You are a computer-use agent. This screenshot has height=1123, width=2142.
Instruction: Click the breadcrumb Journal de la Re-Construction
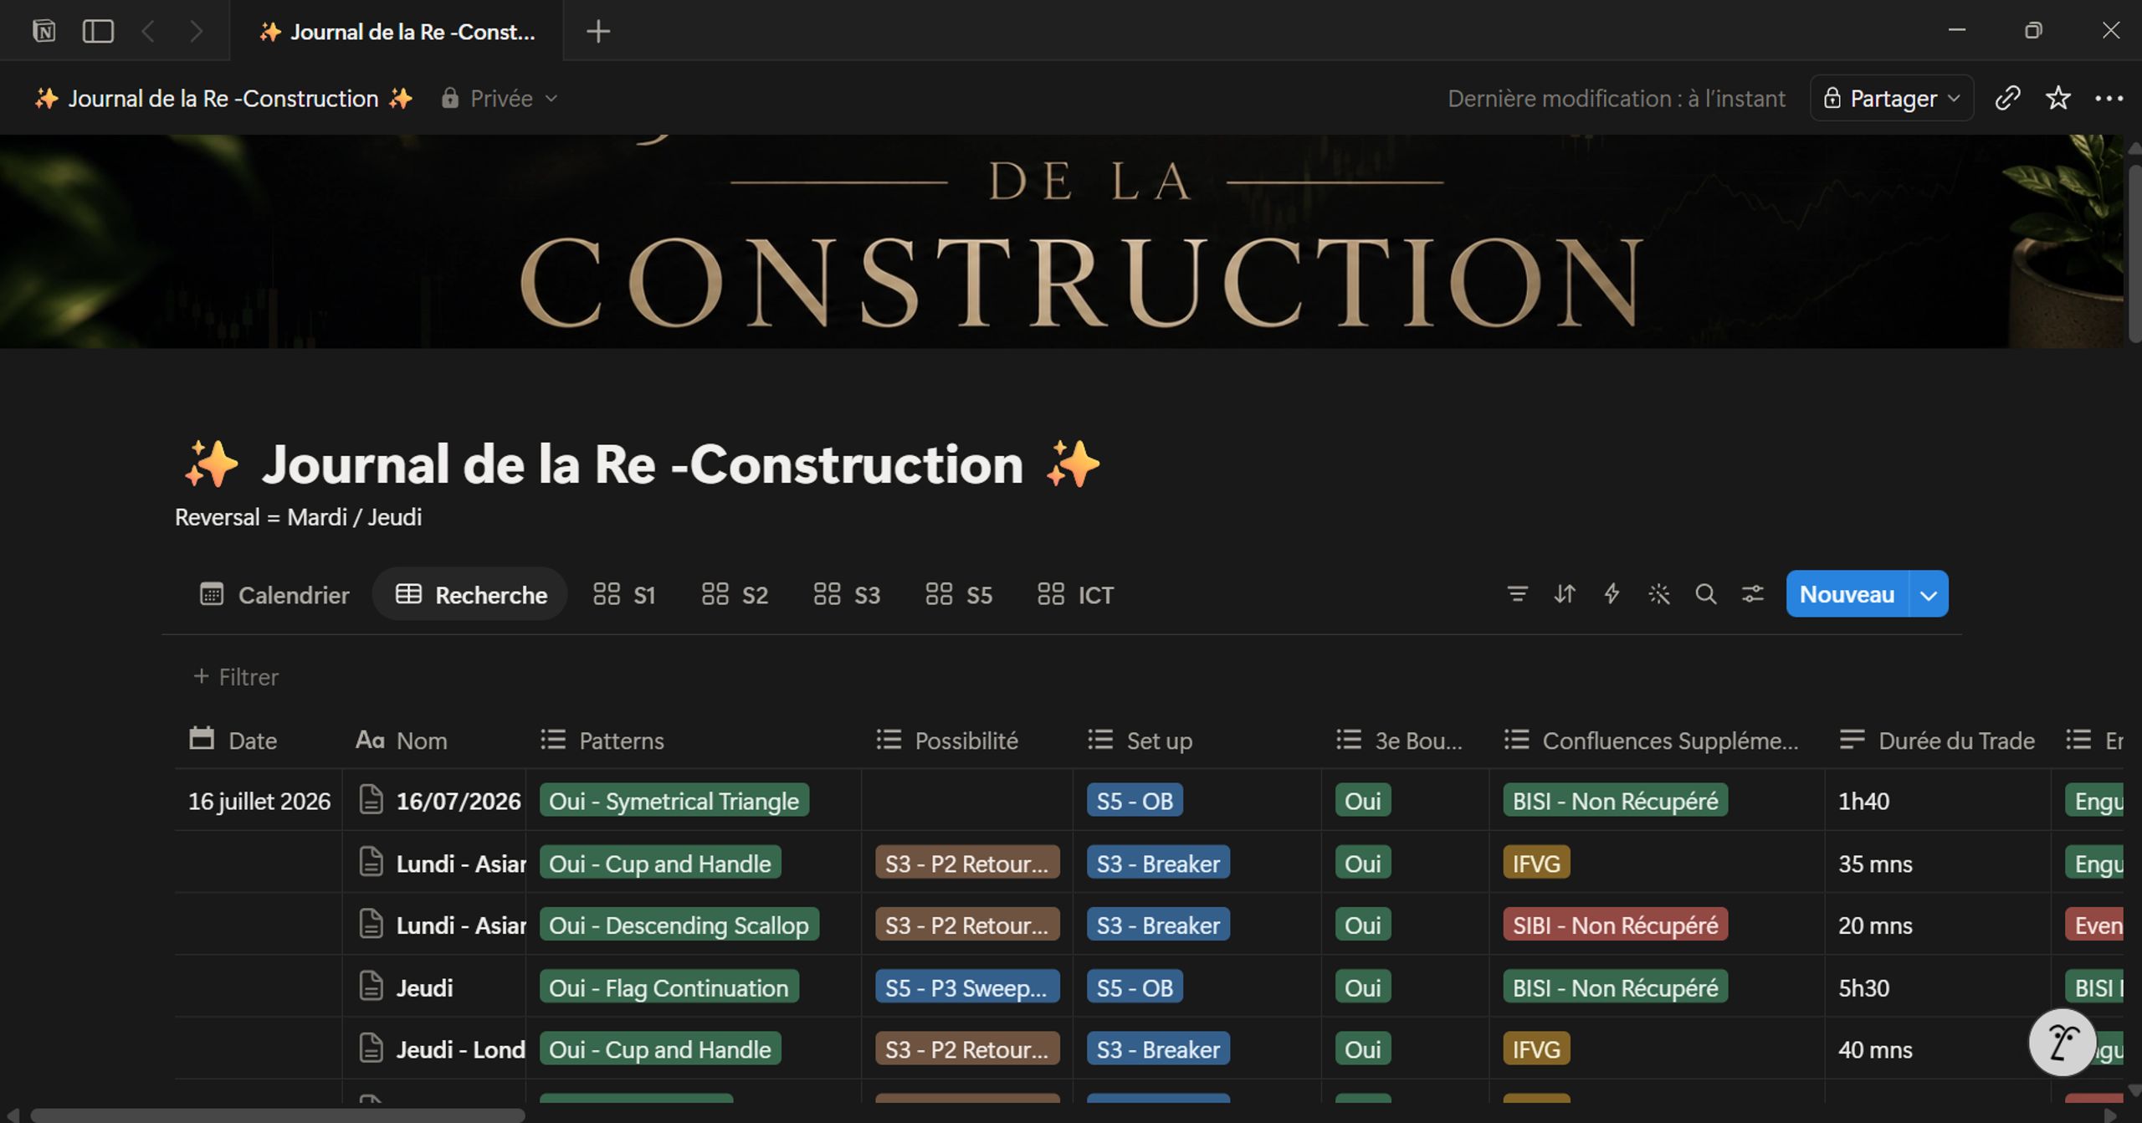223,99
